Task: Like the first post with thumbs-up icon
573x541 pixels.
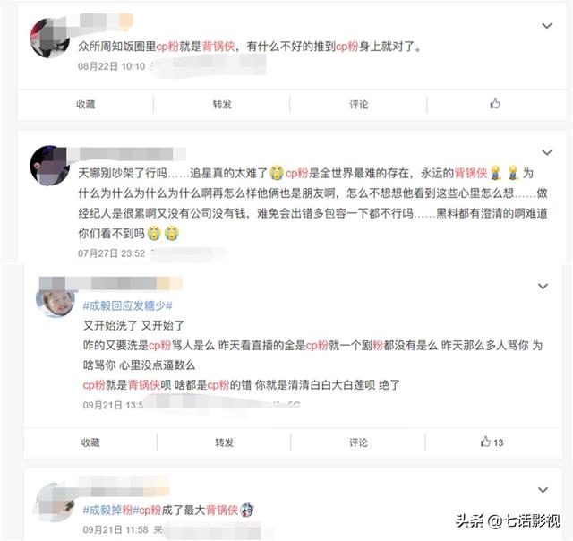Action: coord(495,104)
